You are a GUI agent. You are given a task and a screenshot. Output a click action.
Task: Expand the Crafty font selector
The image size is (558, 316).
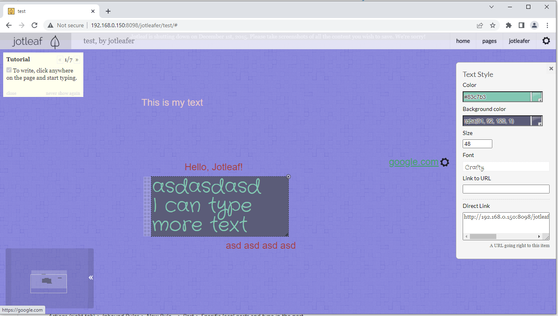pos(506,167)
